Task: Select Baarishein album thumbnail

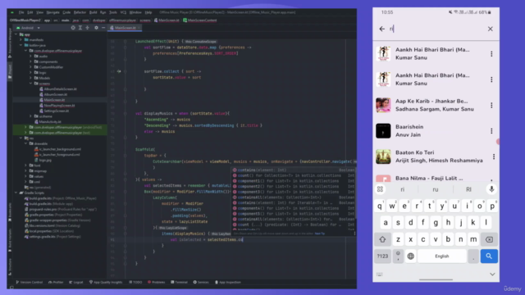Action: 383,131
